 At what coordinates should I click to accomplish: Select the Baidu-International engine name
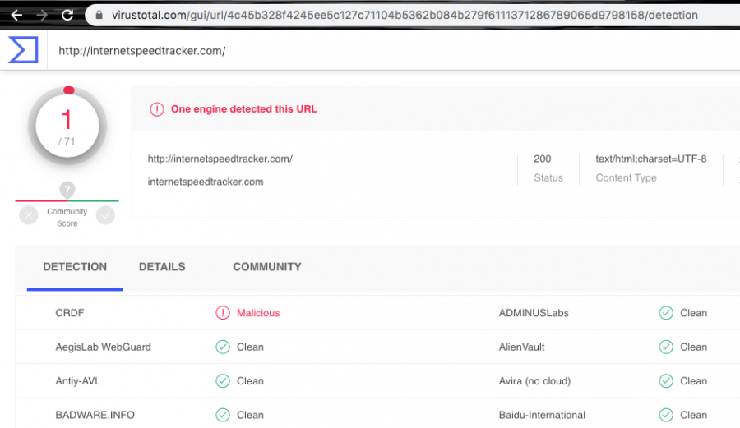coord(542,415)
